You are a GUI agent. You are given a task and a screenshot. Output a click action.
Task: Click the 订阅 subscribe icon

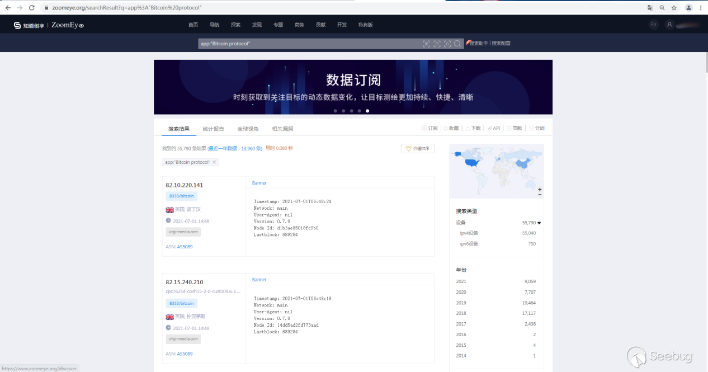(x=424, y=128)
